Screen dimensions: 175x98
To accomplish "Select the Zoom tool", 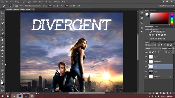I will click(x=2, y=77).
